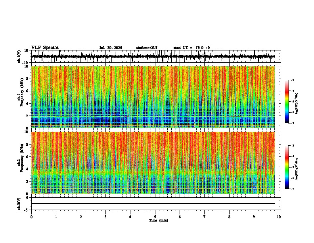Click time axis tick label "3"
This screenshot has width=314, height=243.
coord(105,217)
